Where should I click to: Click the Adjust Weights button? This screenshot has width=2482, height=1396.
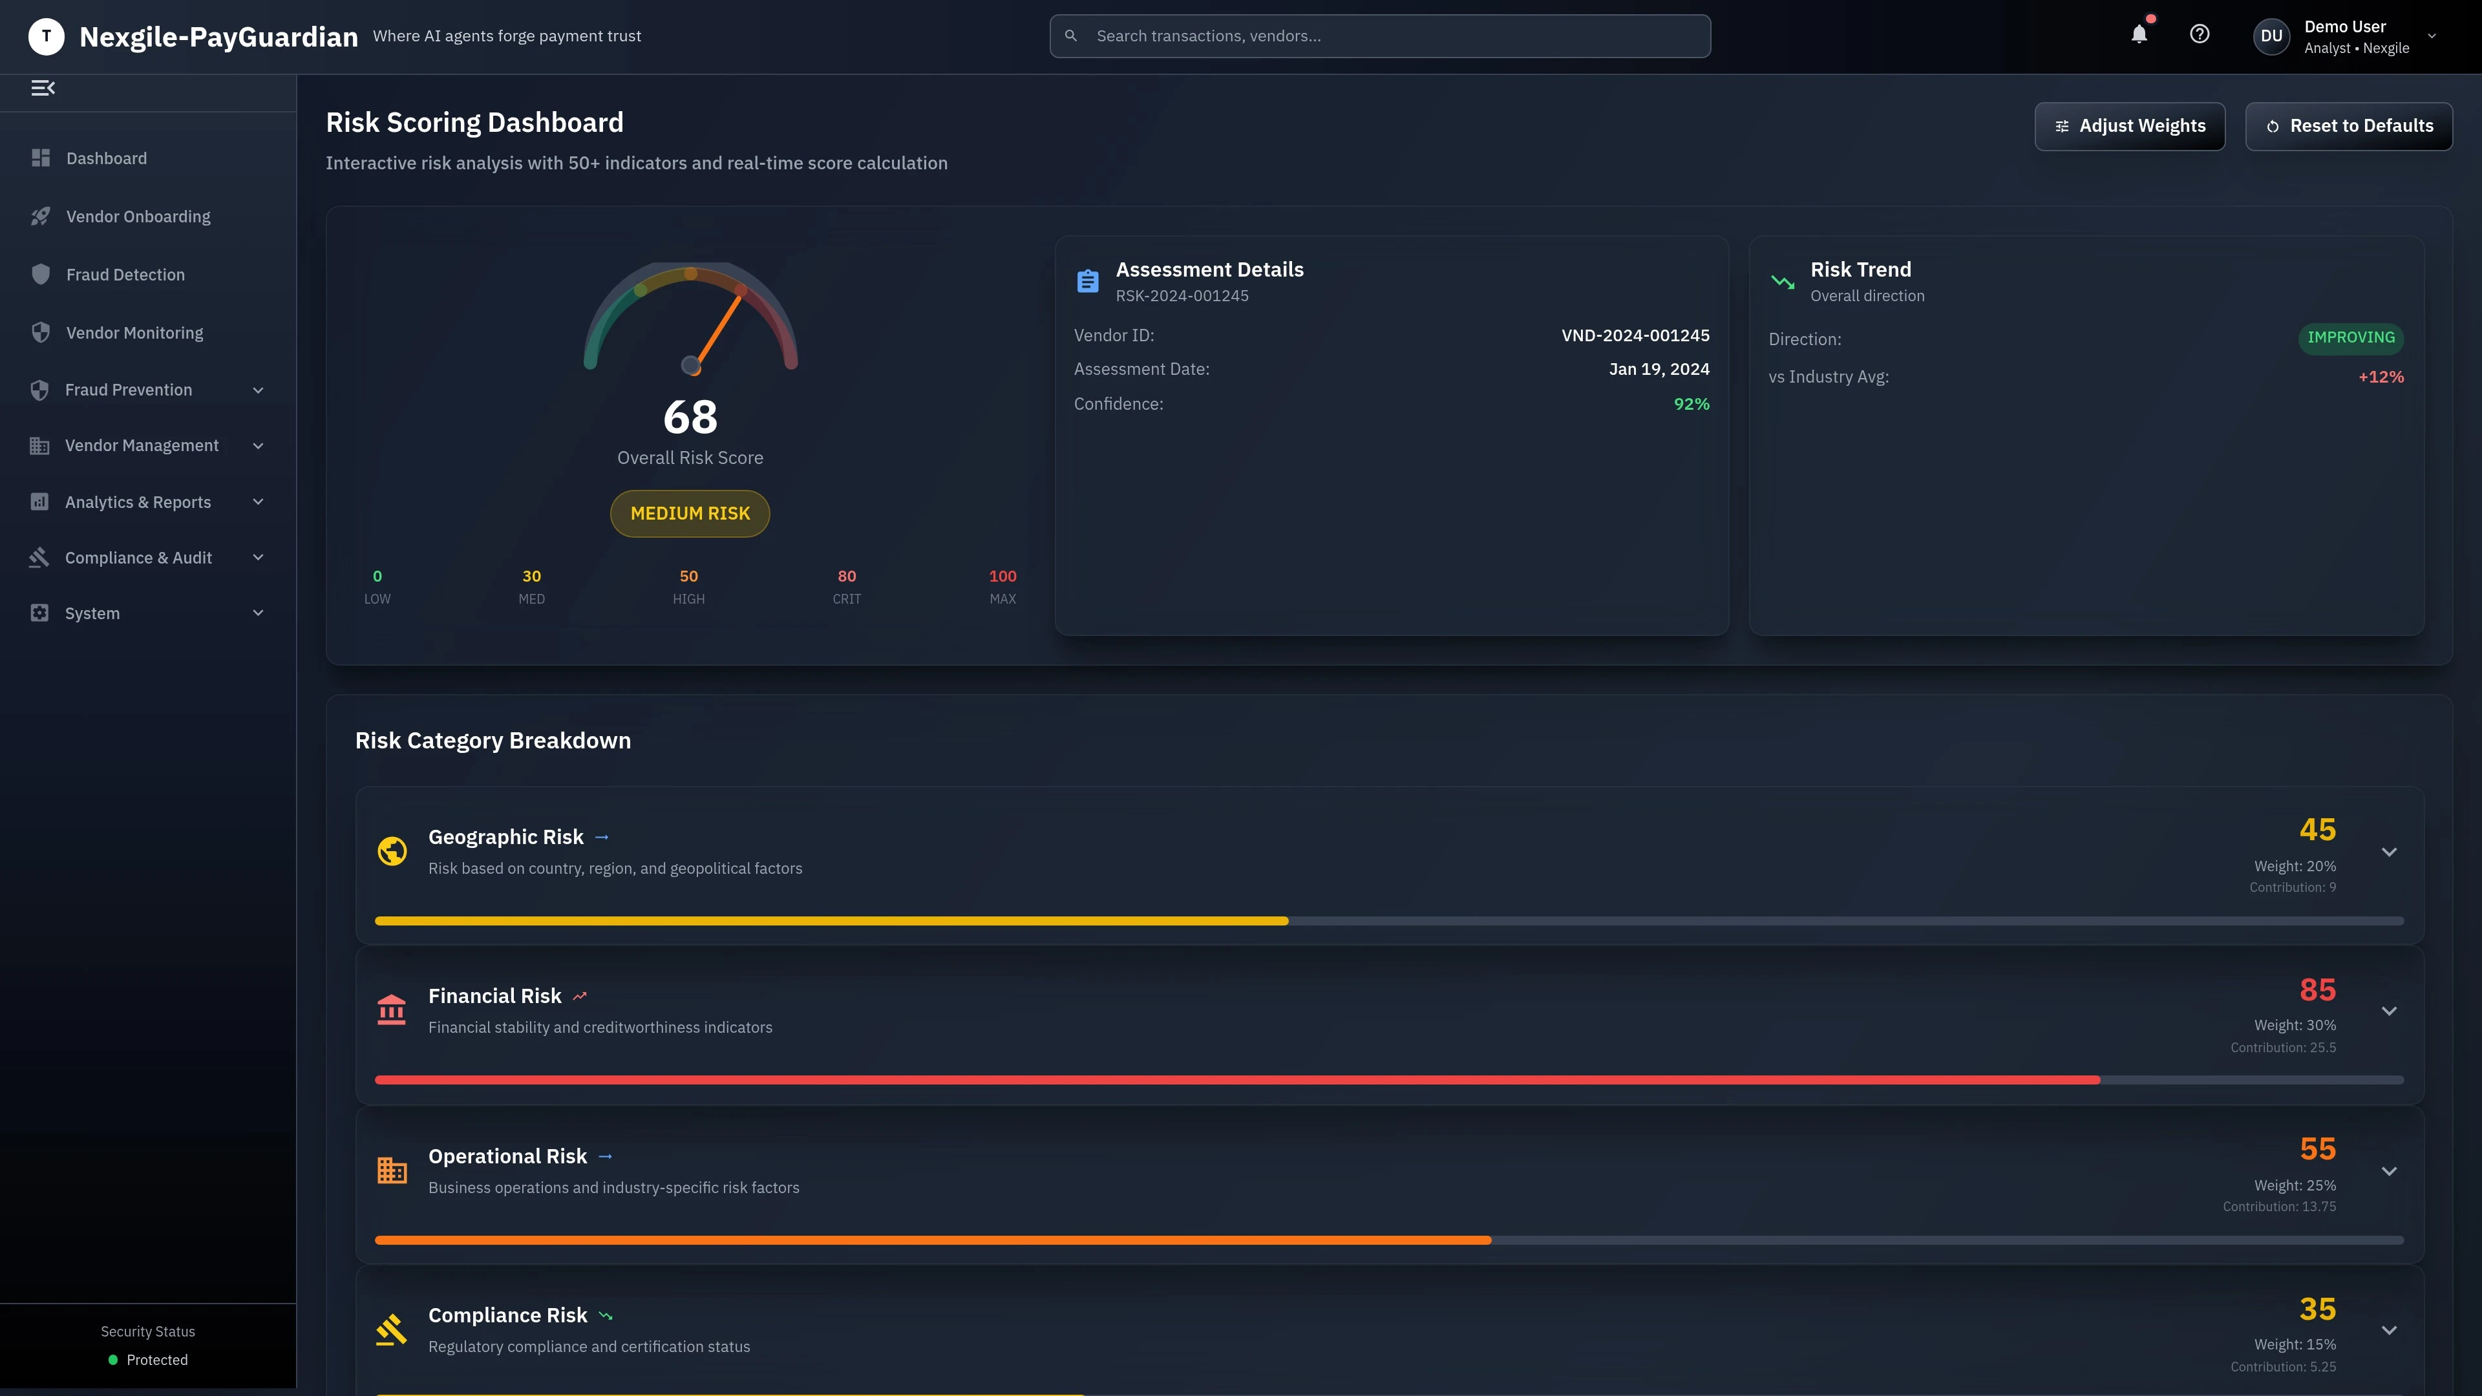[2129, 125]
